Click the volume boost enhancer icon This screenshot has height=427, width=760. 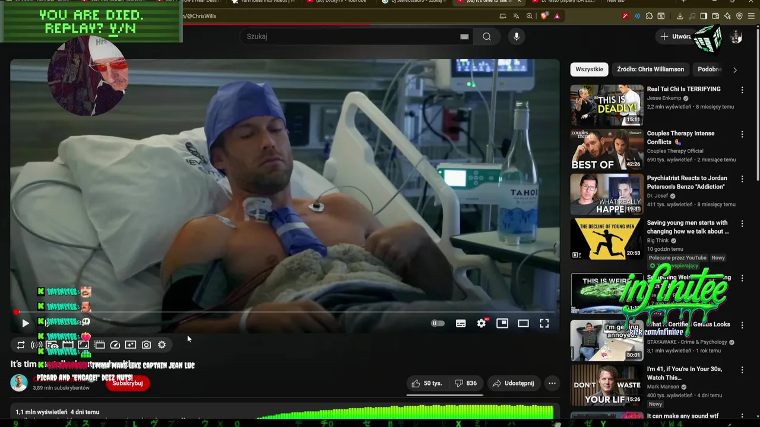[36, 345]
